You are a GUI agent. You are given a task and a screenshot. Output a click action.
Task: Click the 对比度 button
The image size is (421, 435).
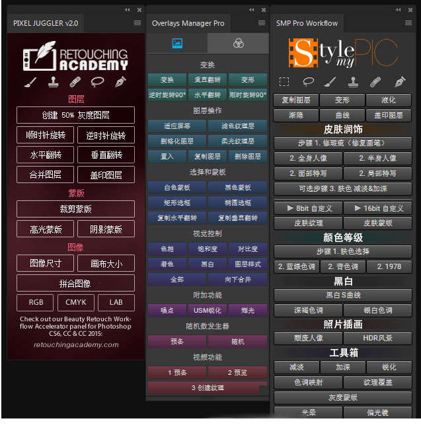(248, 249)
